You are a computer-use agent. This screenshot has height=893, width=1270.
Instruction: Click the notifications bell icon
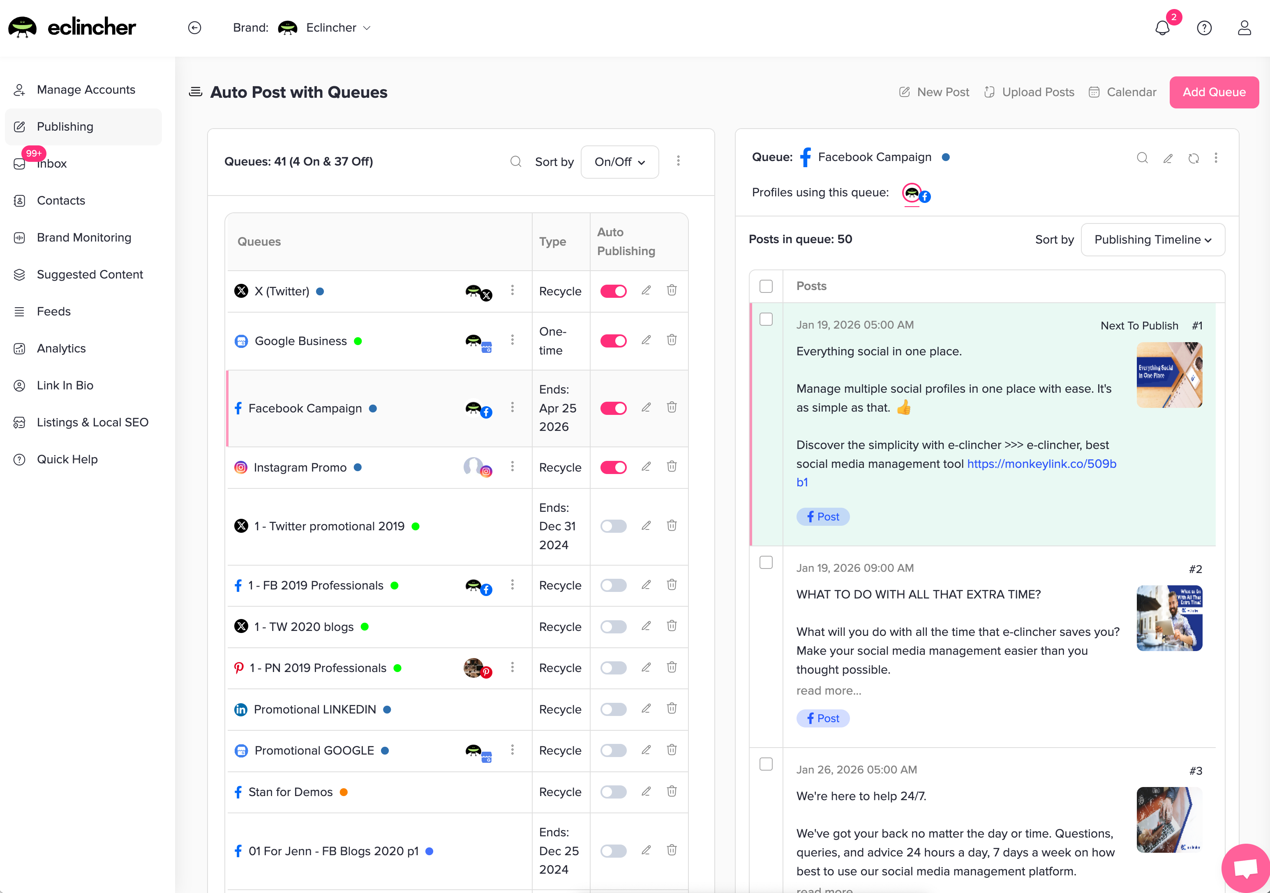(x=1162, y=28)
